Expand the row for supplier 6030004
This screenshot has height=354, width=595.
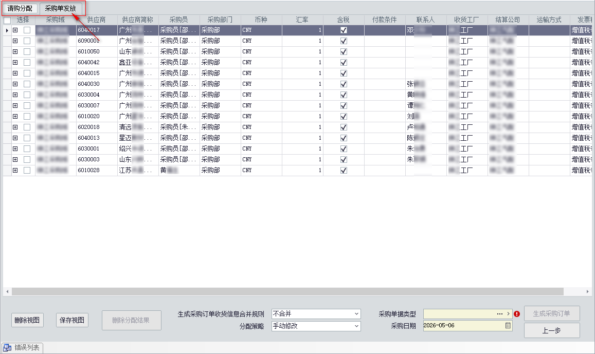coord(15,95)
